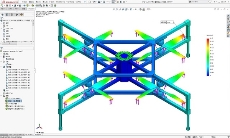Open the FeatureManager design tree tab icon

[3, 14]
